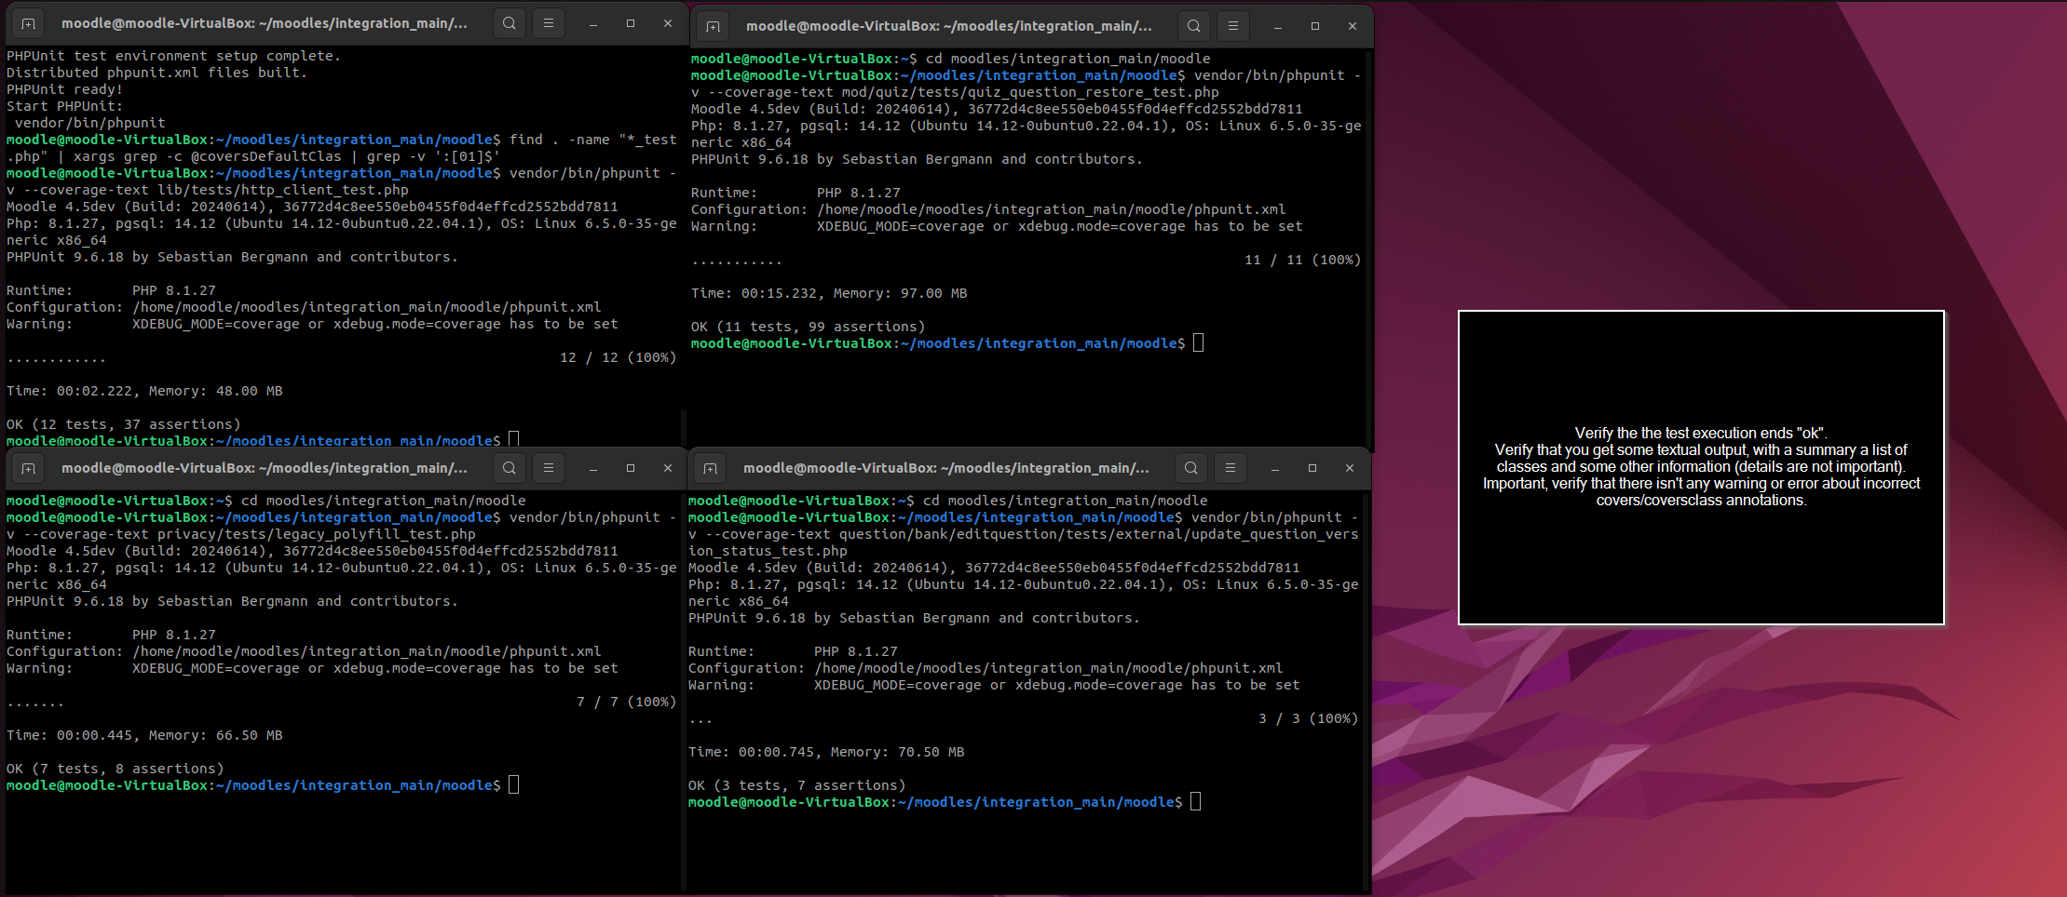Viewport: 2067px width, 897px height.
Task: Click "OK (7 tests, 8 assertions)" result line
Action: point(116,770)
